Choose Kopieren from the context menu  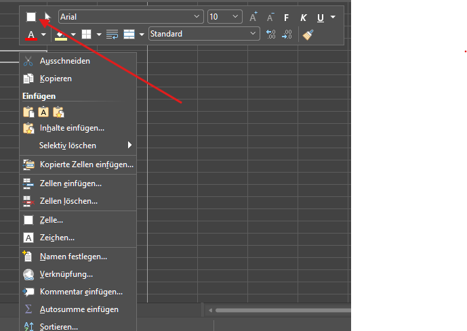tap(78, 79)
